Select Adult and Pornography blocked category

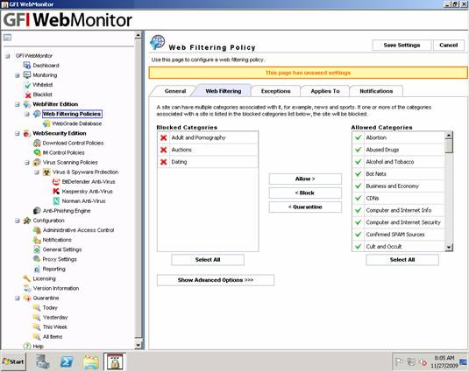[x=208, y=137]
